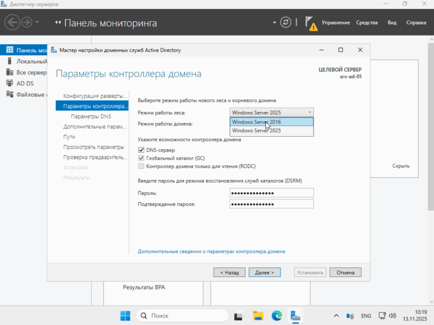Open the notifications flag with warning
This screenshot has height=325, width=434.
[x=310, y=23]
